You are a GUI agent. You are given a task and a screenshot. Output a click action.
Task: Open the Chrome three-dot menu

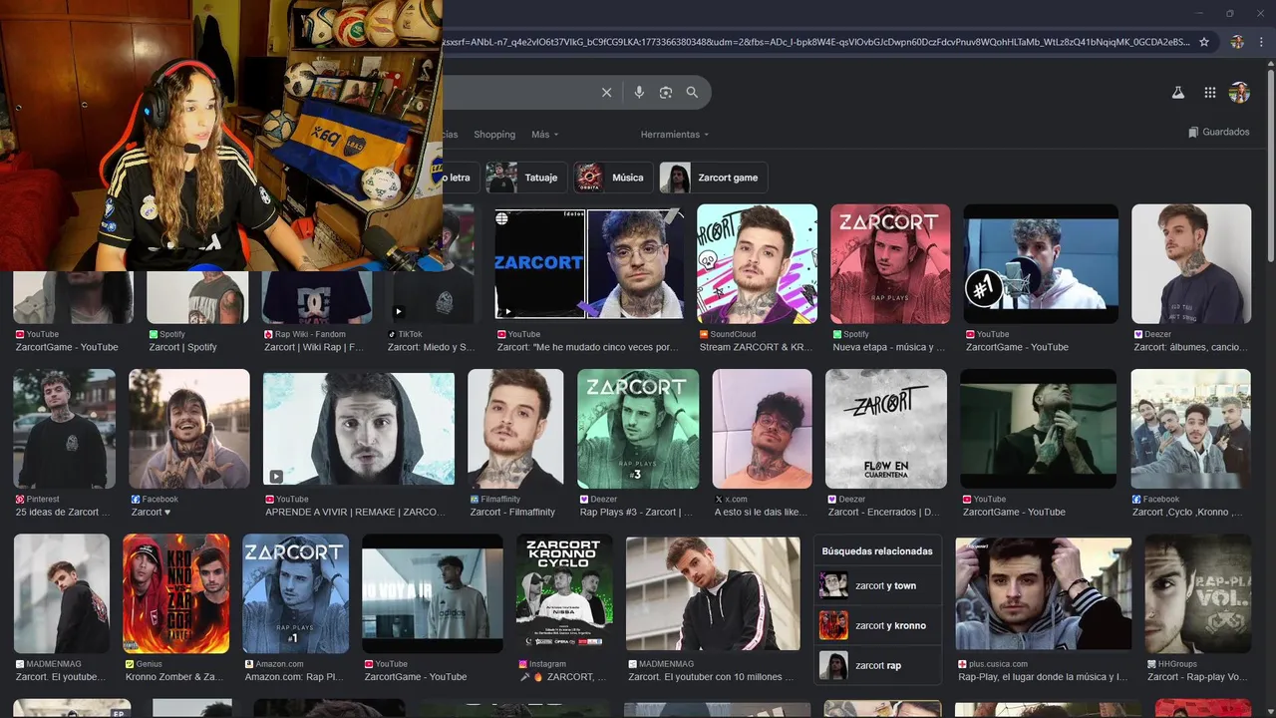[1263, 42]
